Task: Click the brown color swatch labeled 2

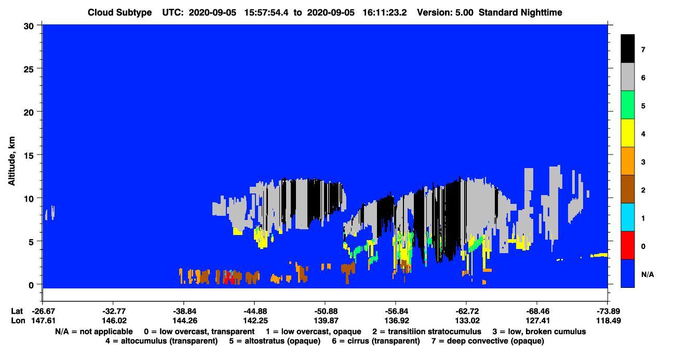Action: [628, 189]
